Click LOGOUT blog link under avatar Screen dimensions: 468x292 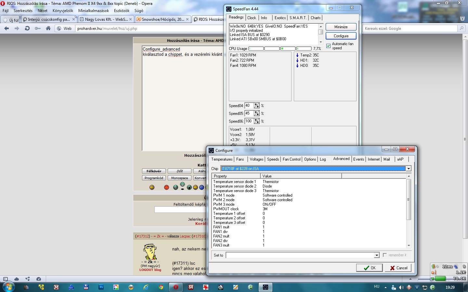tap(150, 270)
